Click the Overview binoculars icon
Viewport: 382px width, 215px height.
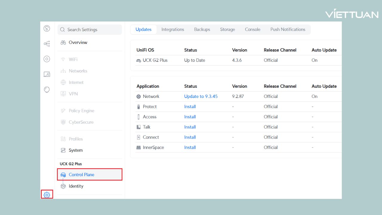click(x=63, y=42)
